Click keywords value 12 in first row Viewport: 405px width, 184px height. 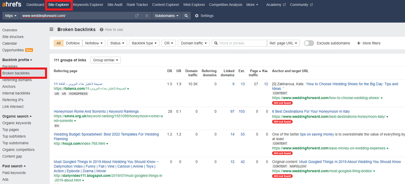pos(266,84)
